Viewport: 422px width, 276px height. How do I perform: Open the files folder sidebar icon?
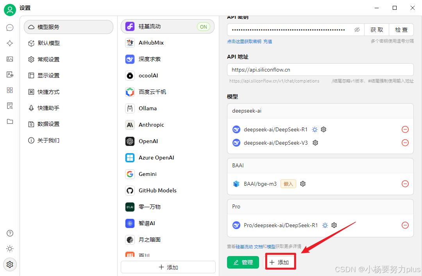10,122
